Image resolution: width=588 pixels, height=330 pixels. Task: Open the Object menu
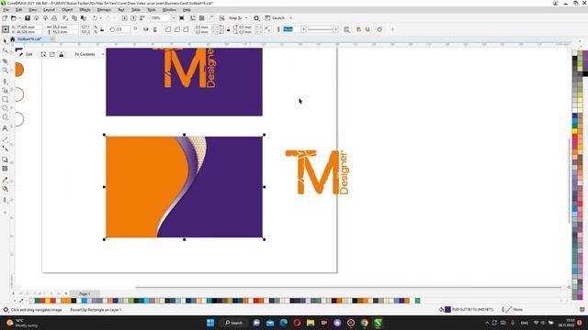click(x=67, y=10)
